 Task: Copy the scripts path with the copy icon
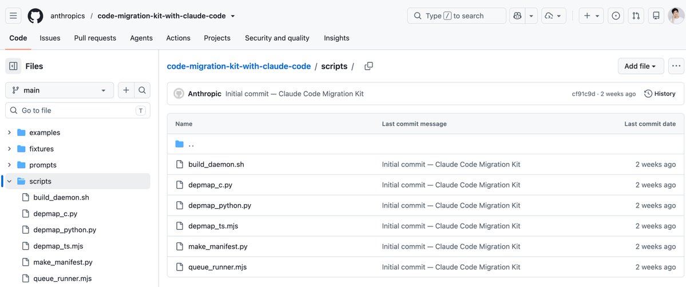coord(369,66)
